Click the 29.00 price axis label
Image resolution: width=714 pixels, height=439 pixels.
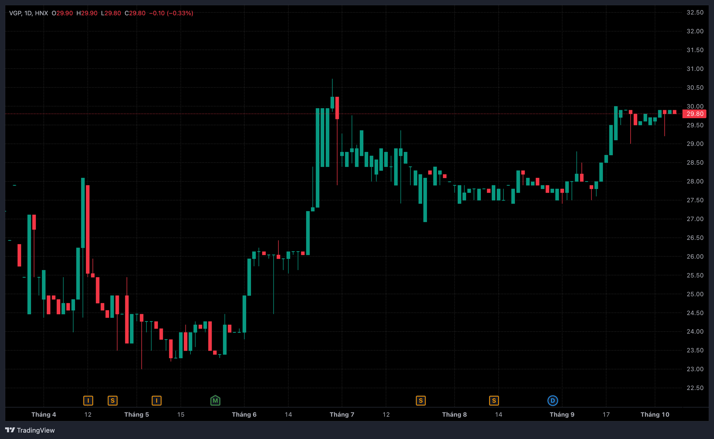coord(695,144)
